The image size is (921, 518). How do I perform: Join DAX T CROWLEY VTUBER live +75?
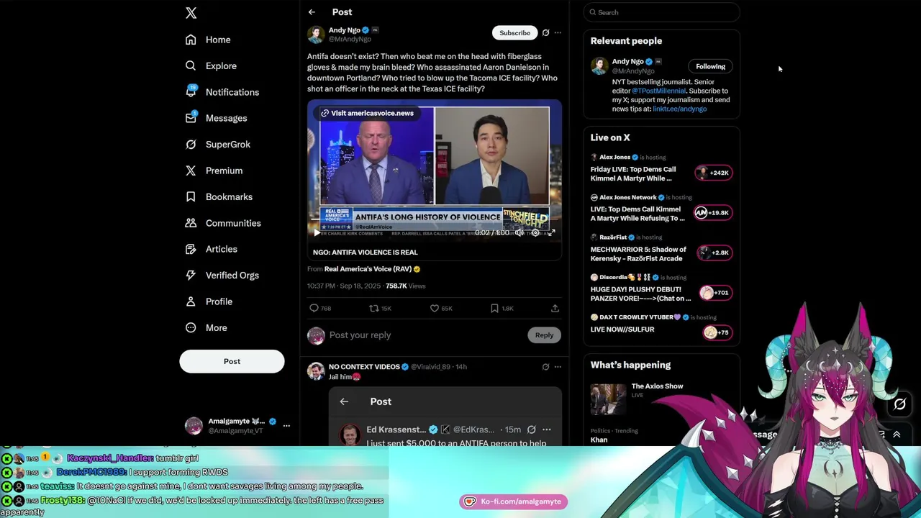(717, 332)
